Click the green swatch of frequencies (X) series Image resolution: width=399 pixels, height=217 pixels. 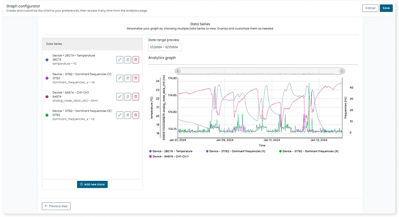click(47, 115)
